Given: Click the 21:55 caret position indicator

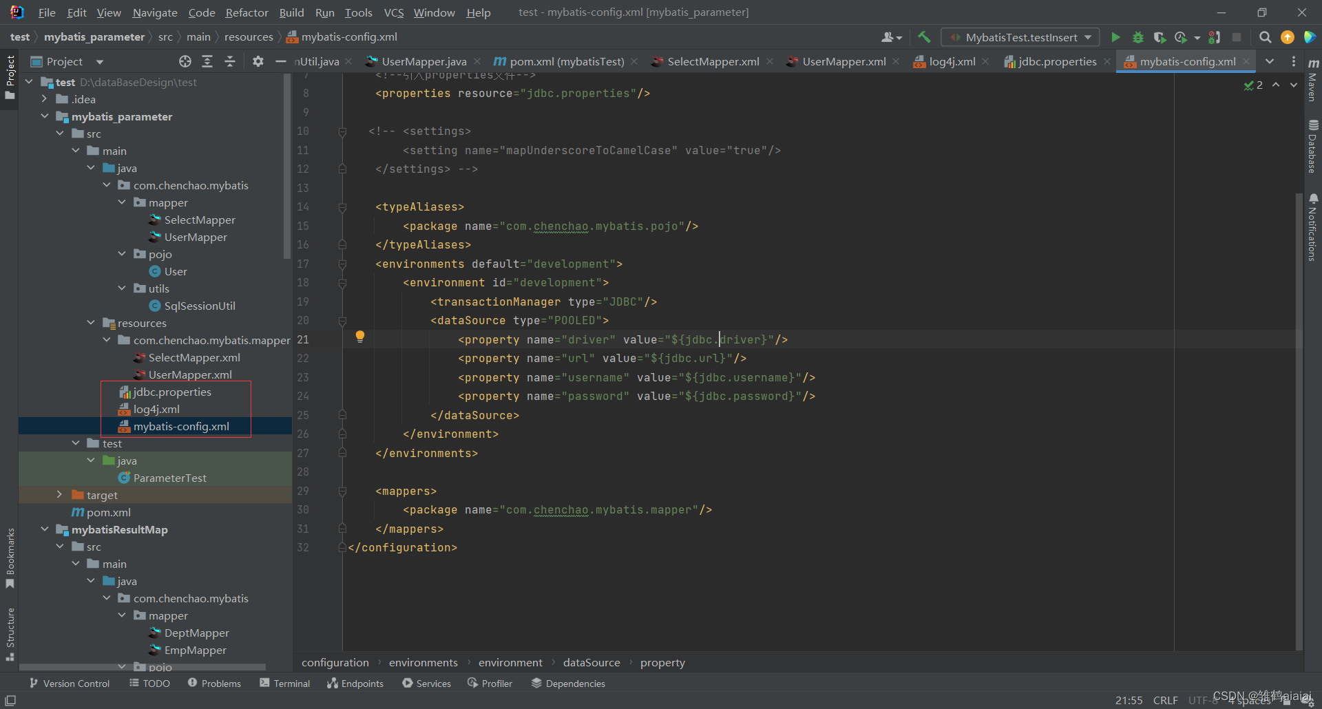Looking at the screenshot, I should pyautogui.click(x=1129, y=700).
